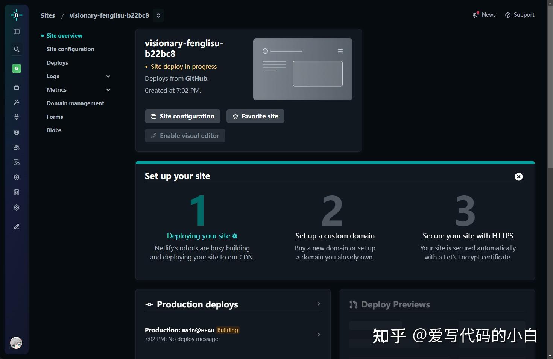Expand the Logs section in site menu
This screenshot has height=359, width=553.
108,76
